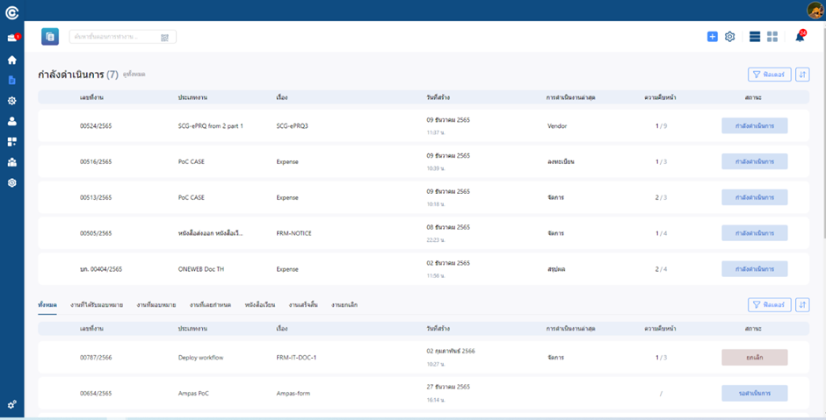Open the inbox icon with red badge
Image resolution: width=826 pixels, height=420 pixels.
[x=12, y=39]
